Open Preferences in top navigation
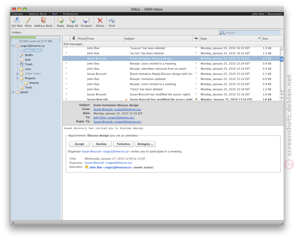This screenshot has width=294, height=239. click(x=71, y=14)
